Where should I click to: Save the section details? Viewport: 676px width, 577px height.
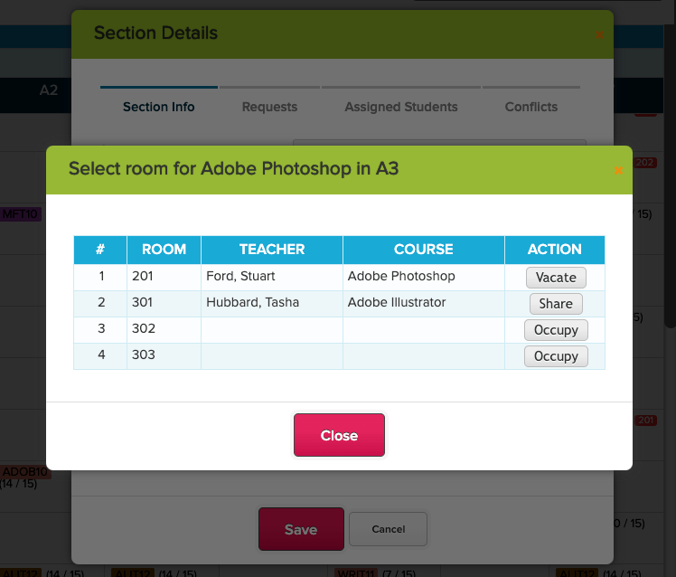point(301,529)
